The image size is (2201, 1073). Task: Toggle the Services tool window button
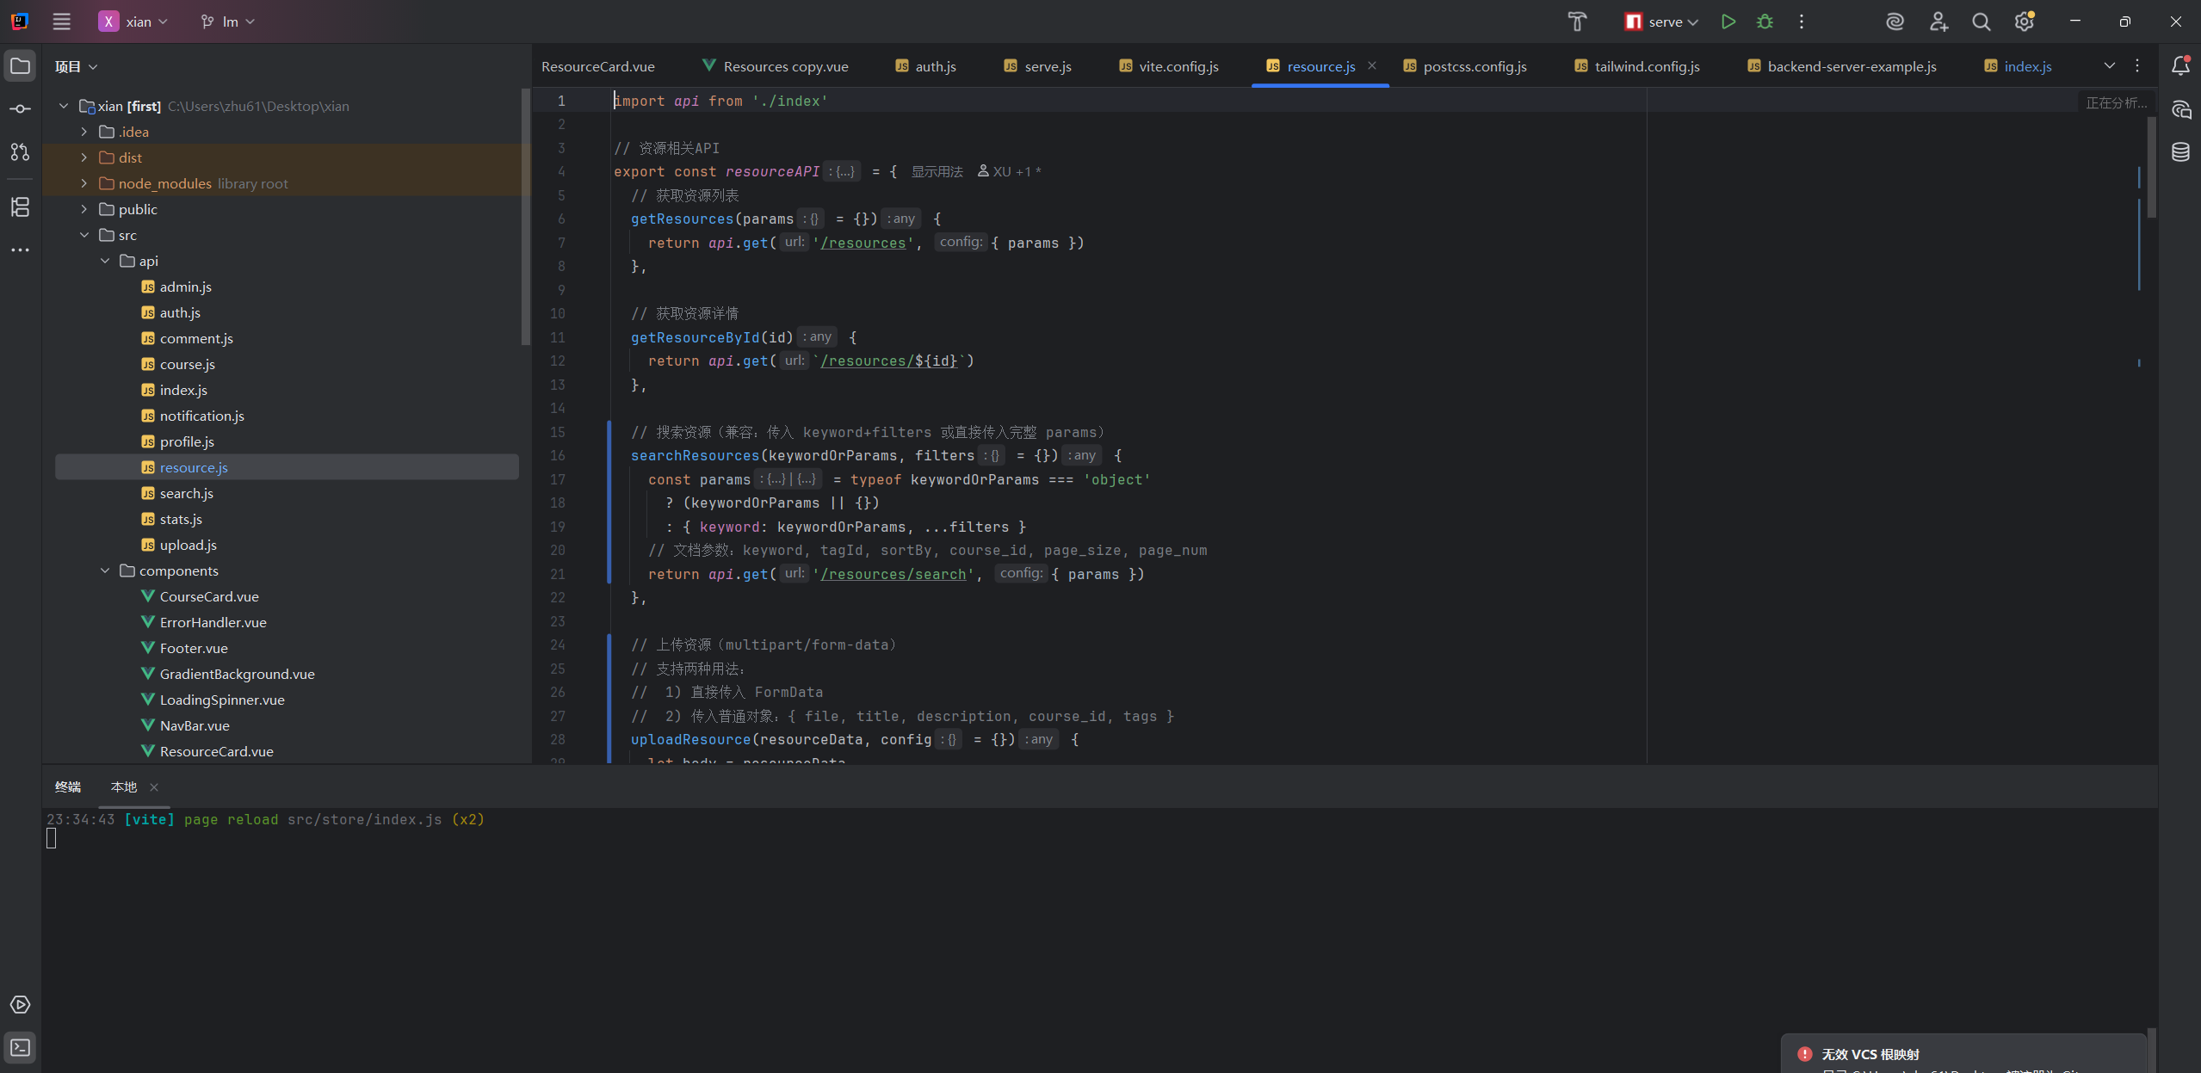[20, 1004]
